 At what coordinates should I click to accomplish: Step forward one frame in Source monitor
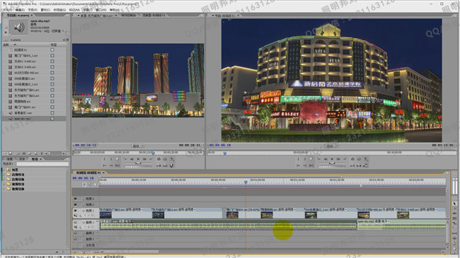point(144,159)
